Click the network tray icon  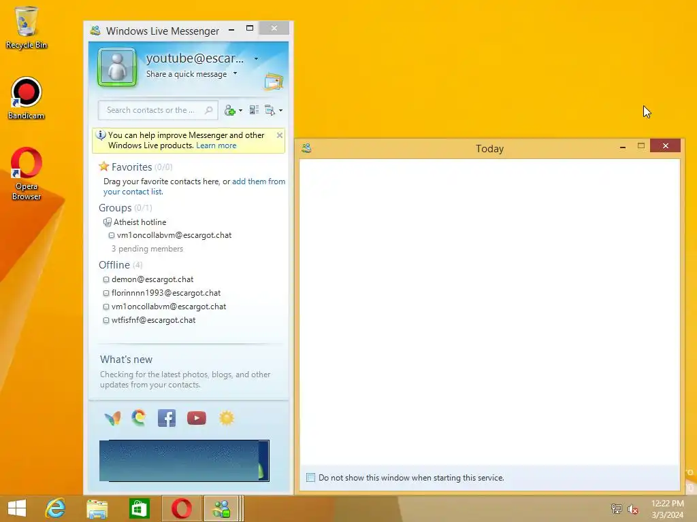616,508
